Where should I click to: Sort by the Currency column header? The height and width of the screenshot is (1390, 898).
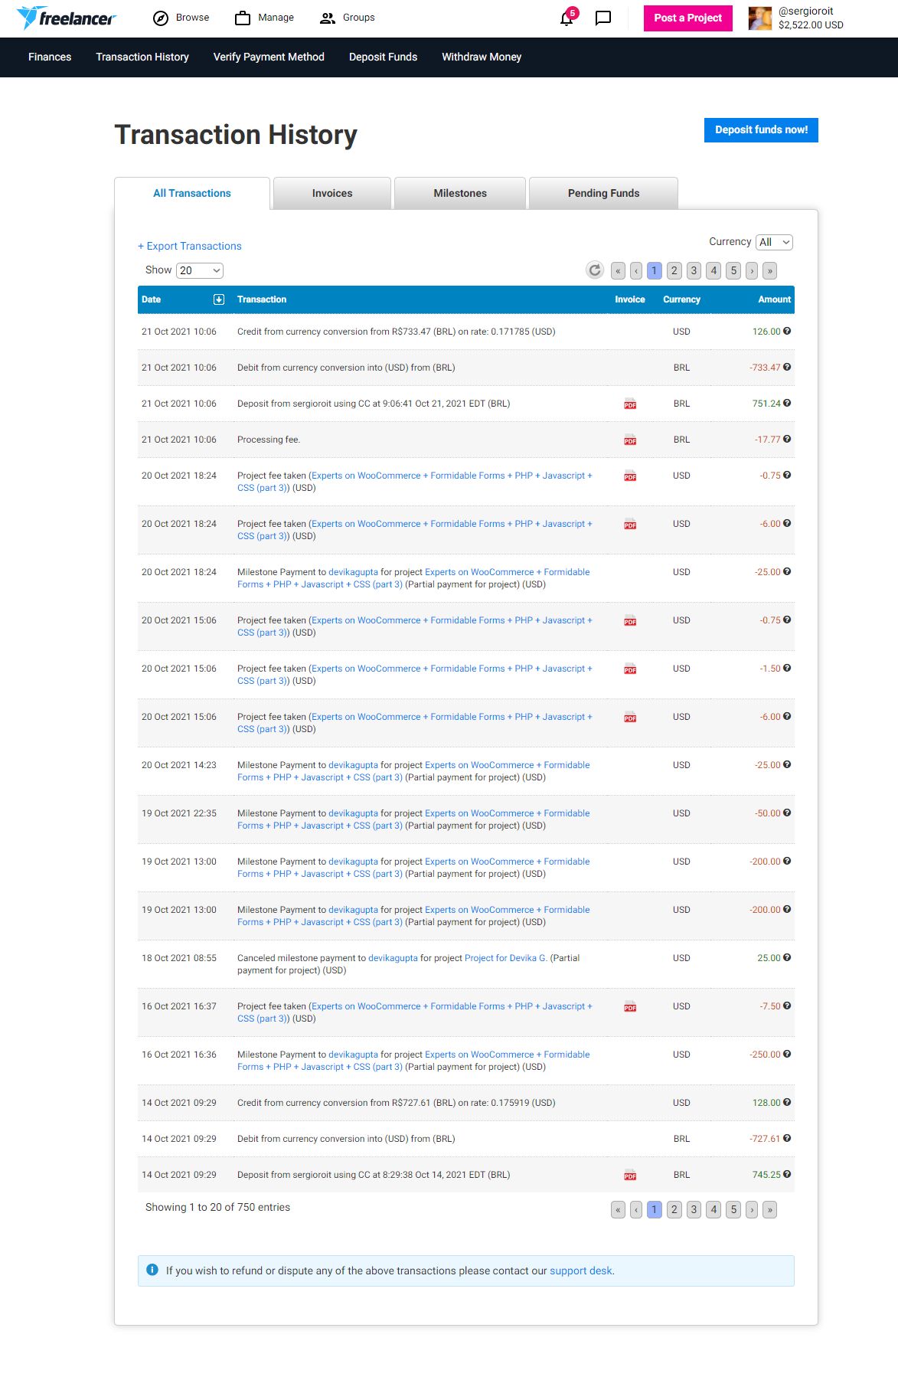681,299
